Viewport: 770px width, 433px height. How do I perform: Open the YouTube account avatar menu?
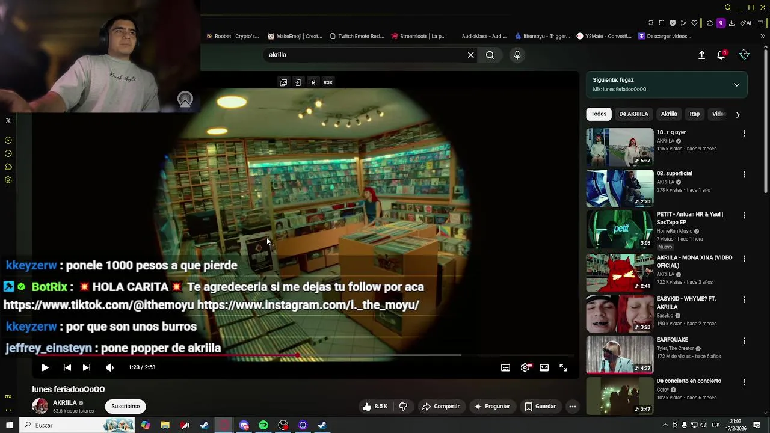[745, 55]
